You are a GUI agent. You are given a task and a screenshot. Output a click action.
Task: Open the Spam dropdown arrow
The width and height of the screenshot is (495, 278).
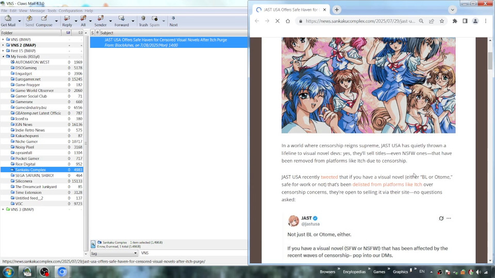(163, 21)
